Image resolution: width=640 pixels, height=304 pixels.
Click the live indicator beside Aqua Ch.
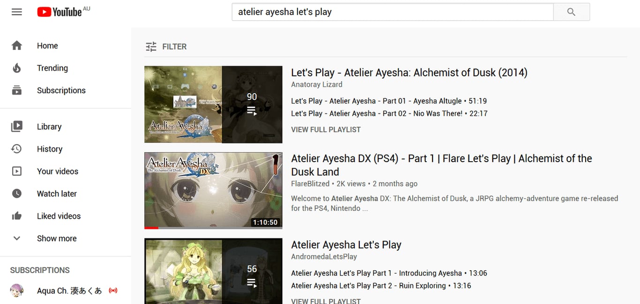pos(113,291)
